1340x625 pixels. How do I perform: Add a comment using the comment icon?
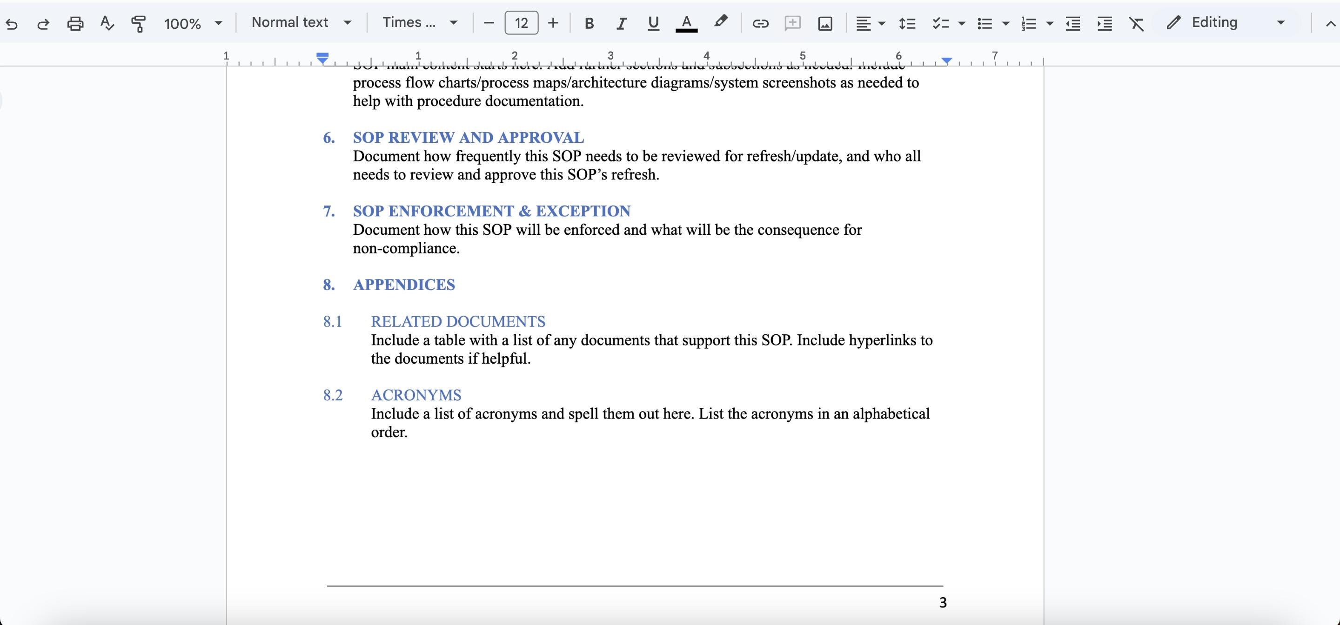coord(793,23)
